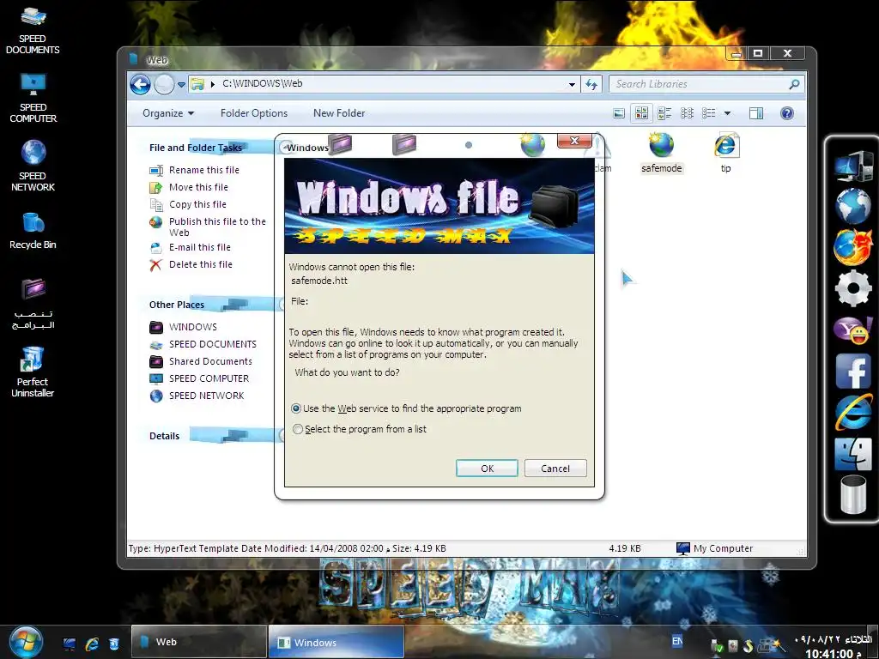Click Cancel in Windows dialog

[x=555, y=469]
